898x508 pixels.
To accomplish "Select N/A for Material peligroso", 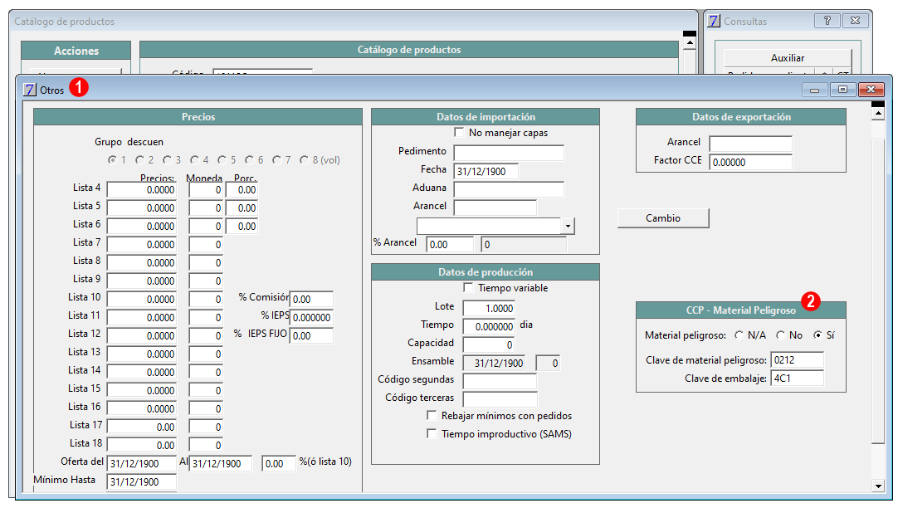I will [x=739, y=335].
